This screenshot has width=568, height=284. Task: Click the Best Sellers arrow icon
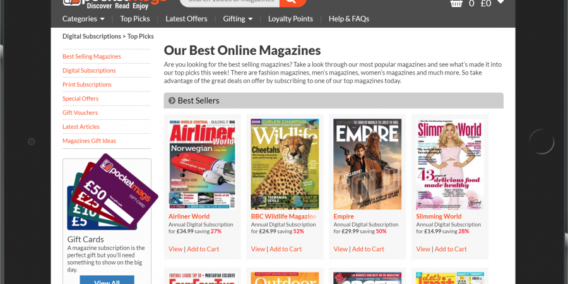point(172,100)
